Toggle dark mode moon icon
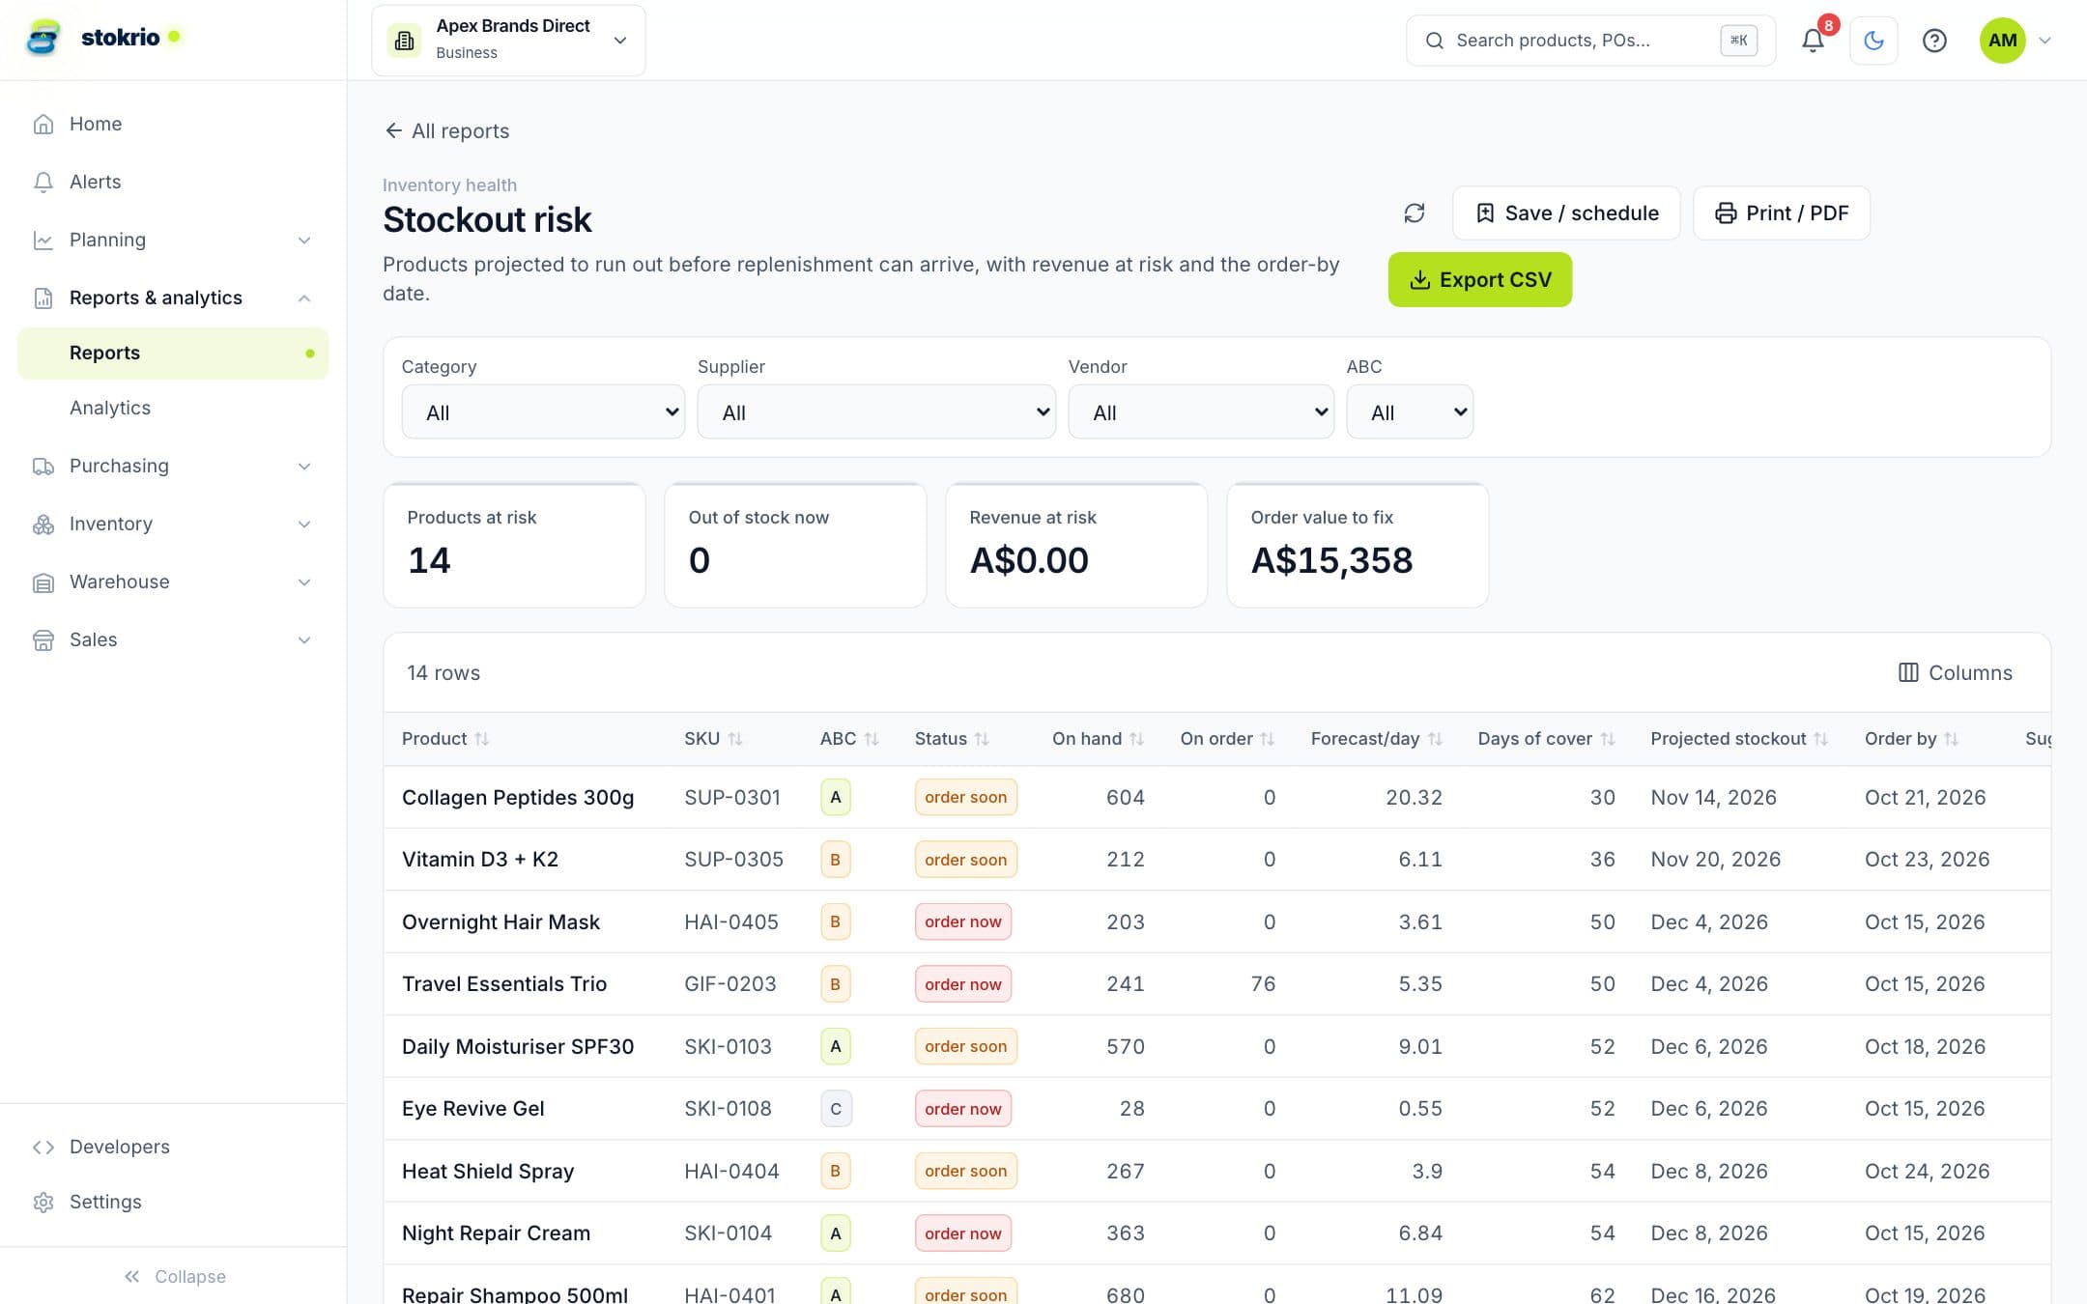Viewport: 2087px width, 1304px height. point(1873,40)
